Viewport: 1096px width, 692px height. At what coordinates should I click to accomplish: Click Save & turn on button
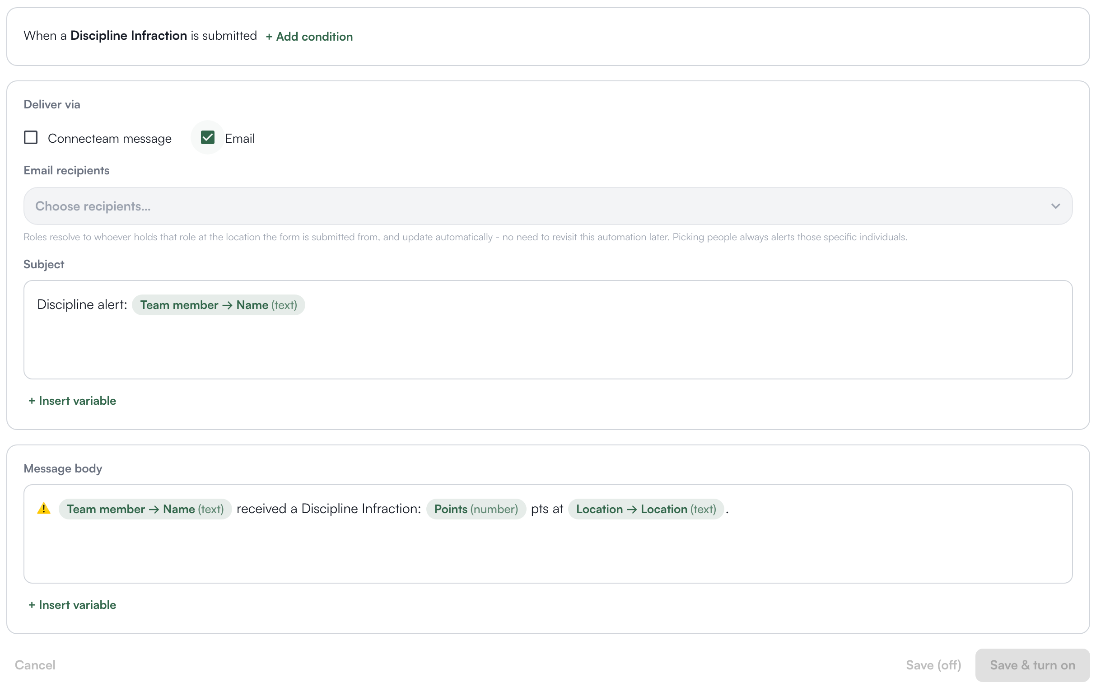[1032, 665]
